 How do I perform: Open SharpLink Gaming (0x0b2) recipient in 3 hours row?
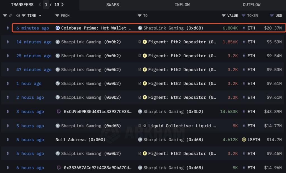[173, 112]
